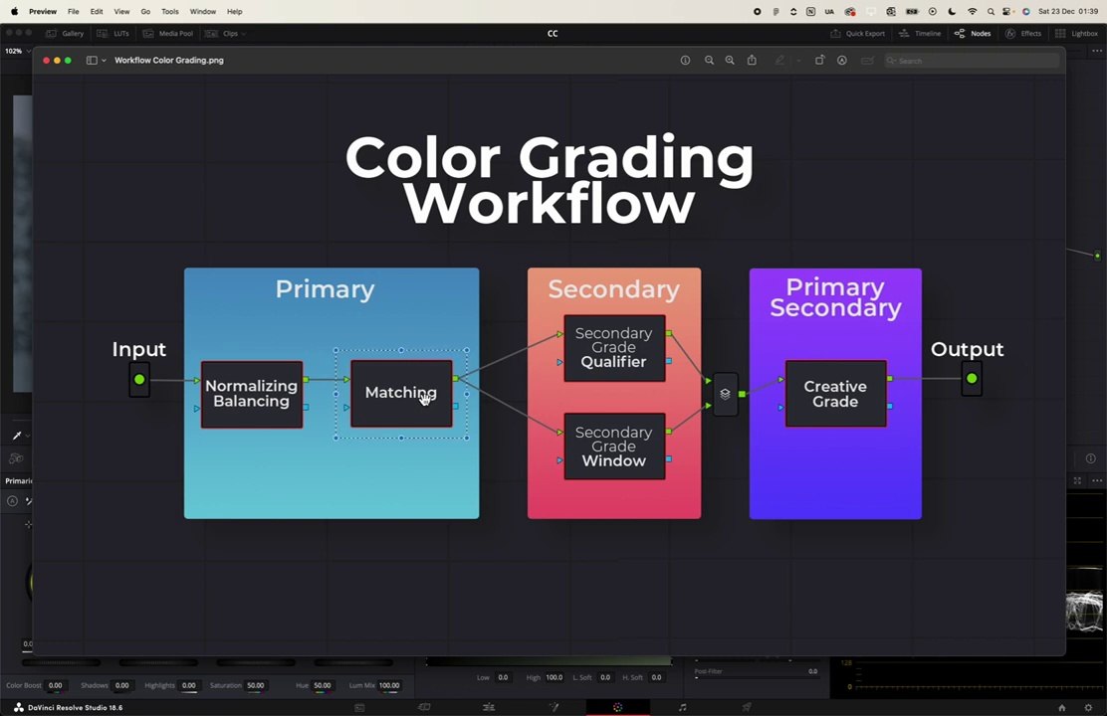Select the Markup pen icon in Preview

(x=779, y=61)
